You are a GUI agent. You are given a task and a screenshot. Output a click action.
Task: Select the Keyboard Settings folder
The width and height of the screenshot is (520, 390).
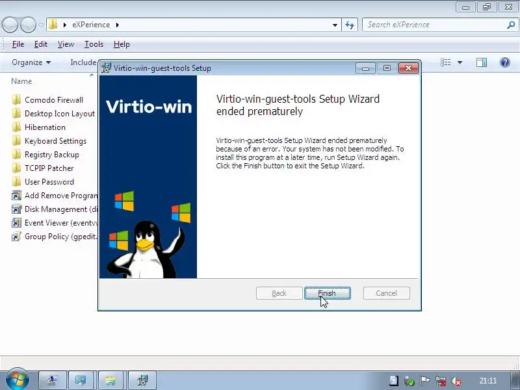pos(55,141)
